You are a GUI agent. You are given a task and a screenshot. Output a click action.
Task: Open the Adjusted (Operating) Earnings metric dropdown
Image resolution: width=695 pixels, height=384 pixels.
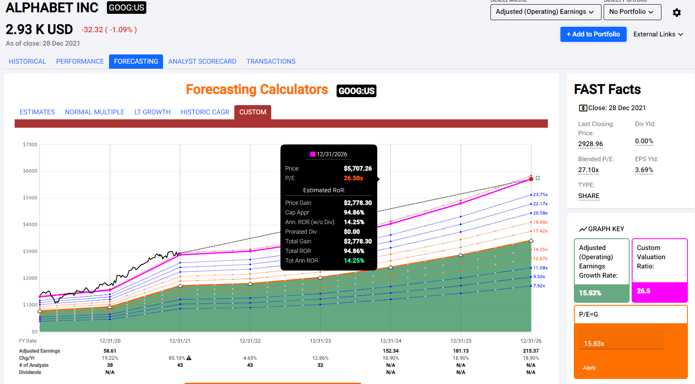tap(545, 12)
